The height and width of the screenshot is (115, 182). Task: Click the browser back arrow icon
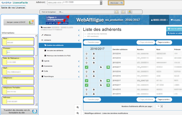117,12
